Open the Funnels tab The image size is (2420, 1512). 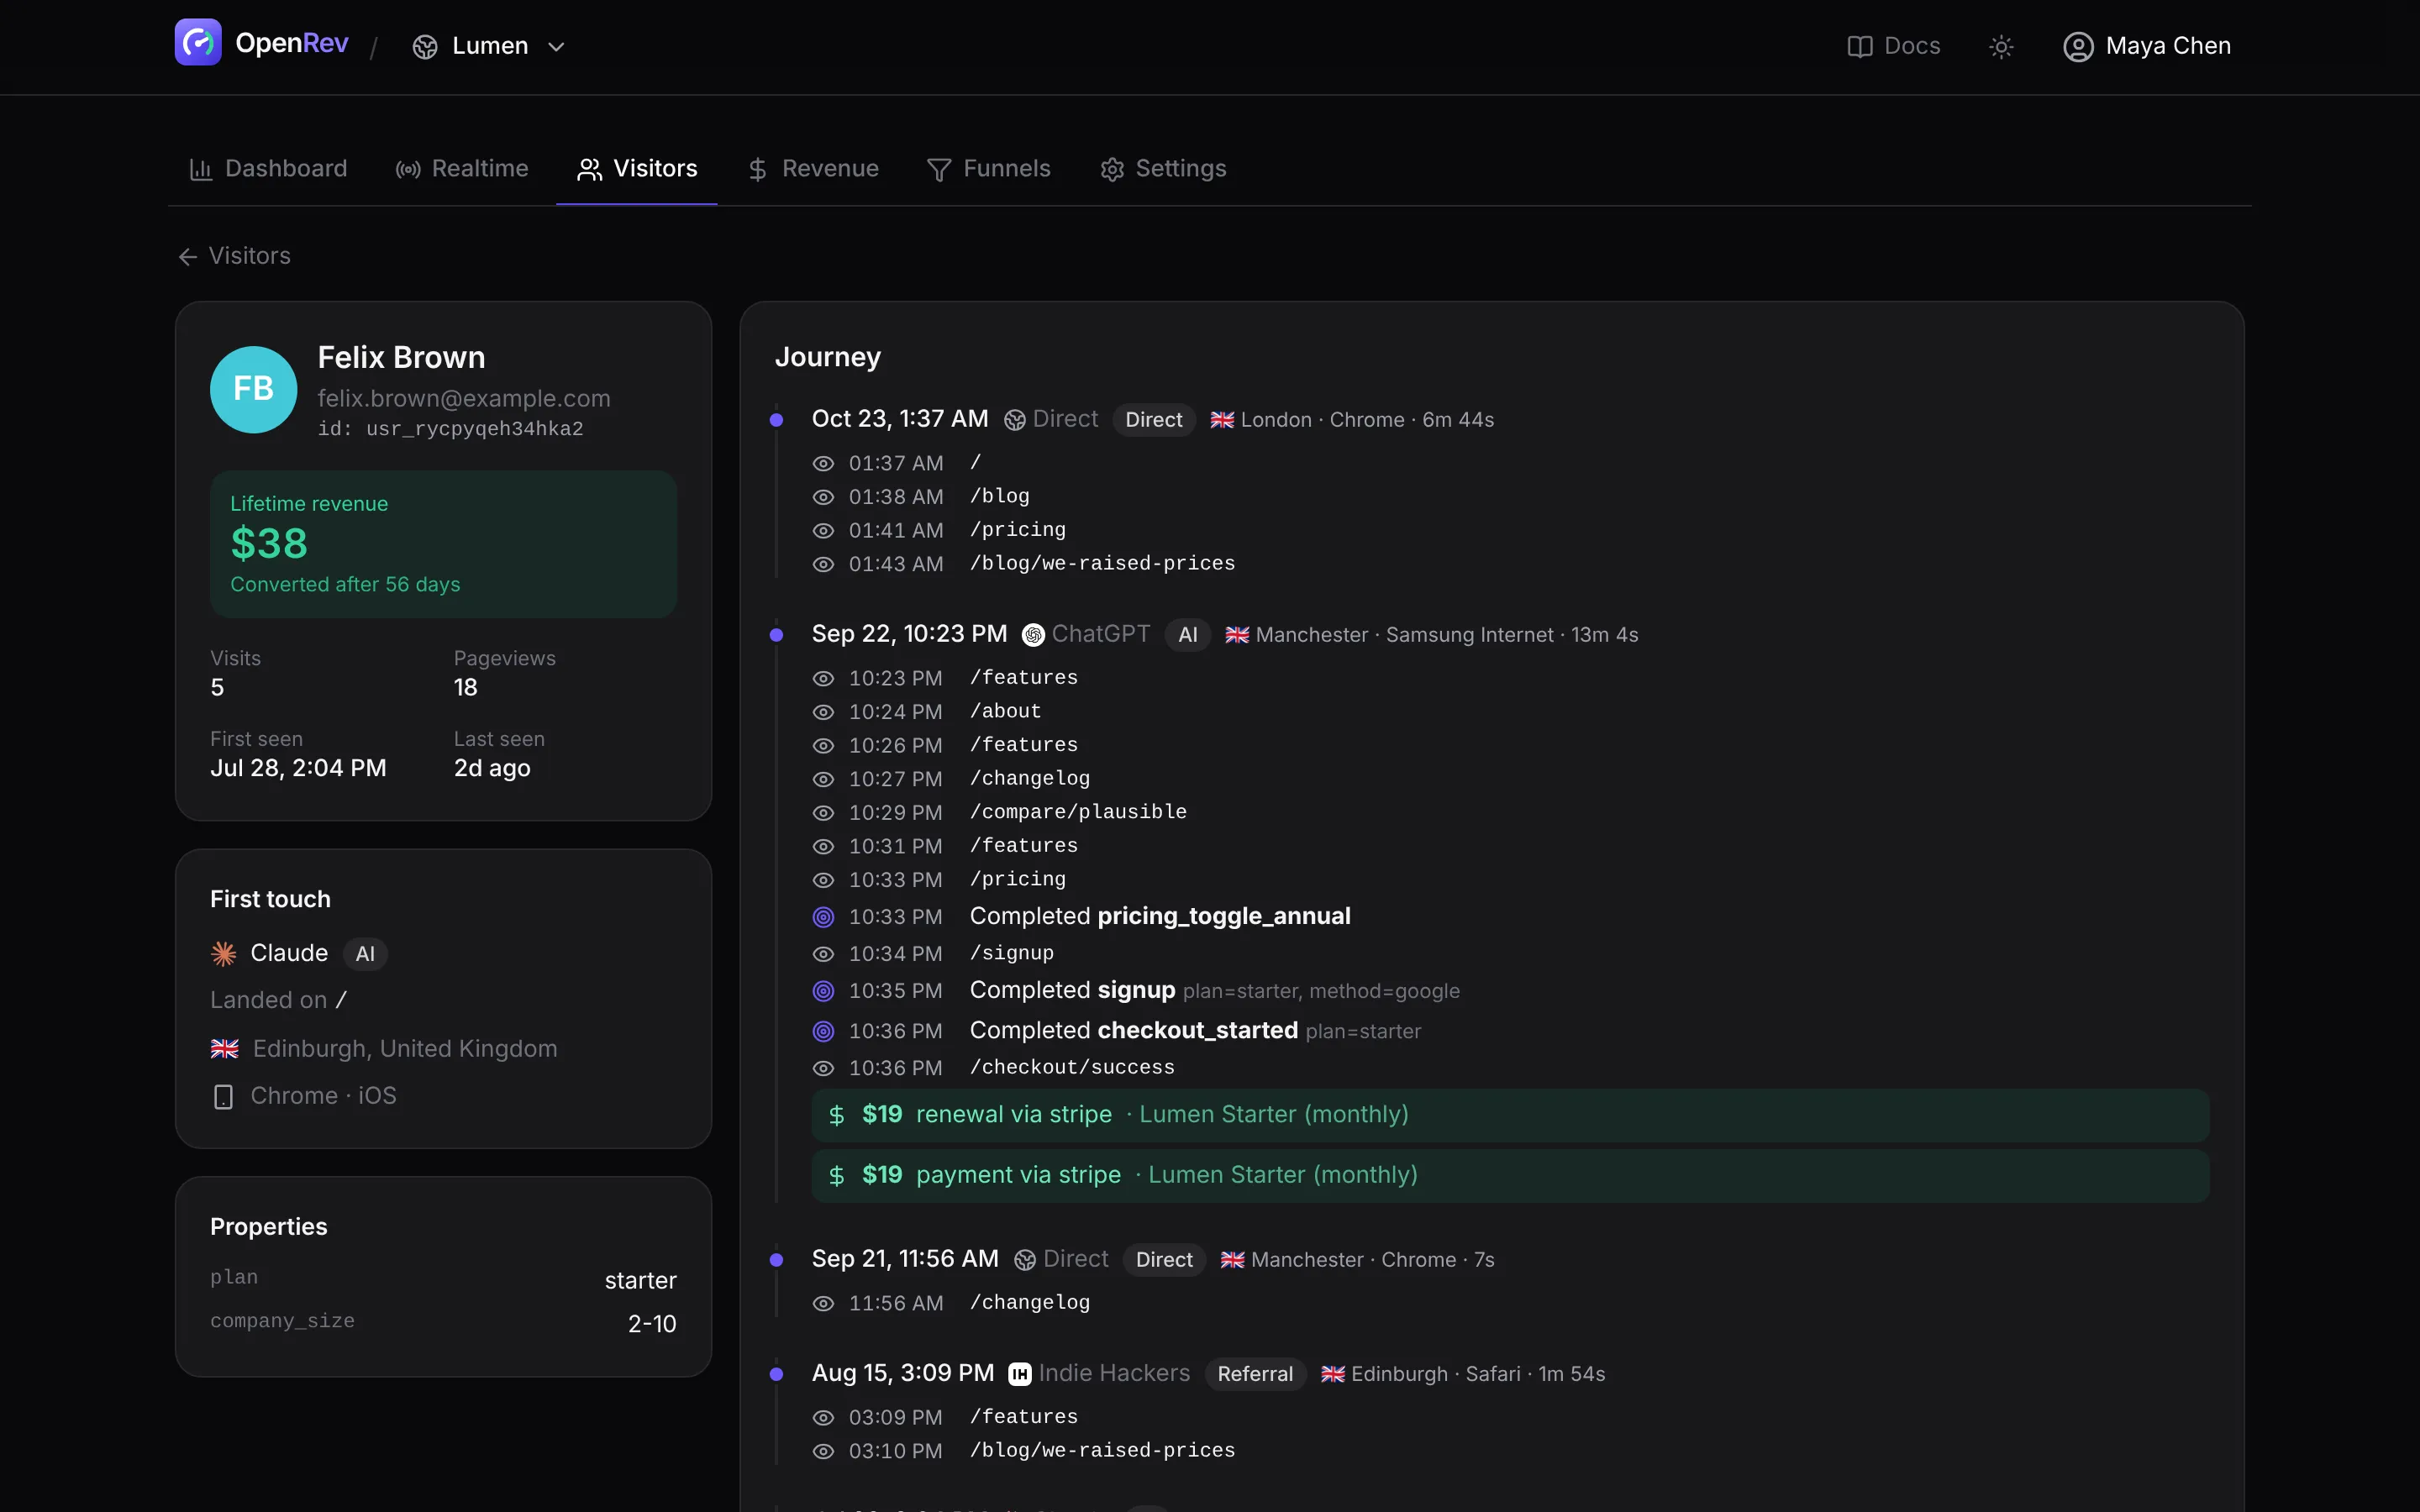[989, 169]
